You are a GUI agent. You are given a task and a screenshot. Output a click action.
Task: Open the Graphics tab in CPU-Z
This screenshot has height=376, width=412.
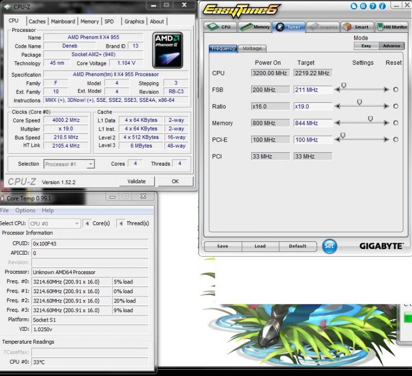[x=134, y=22]
